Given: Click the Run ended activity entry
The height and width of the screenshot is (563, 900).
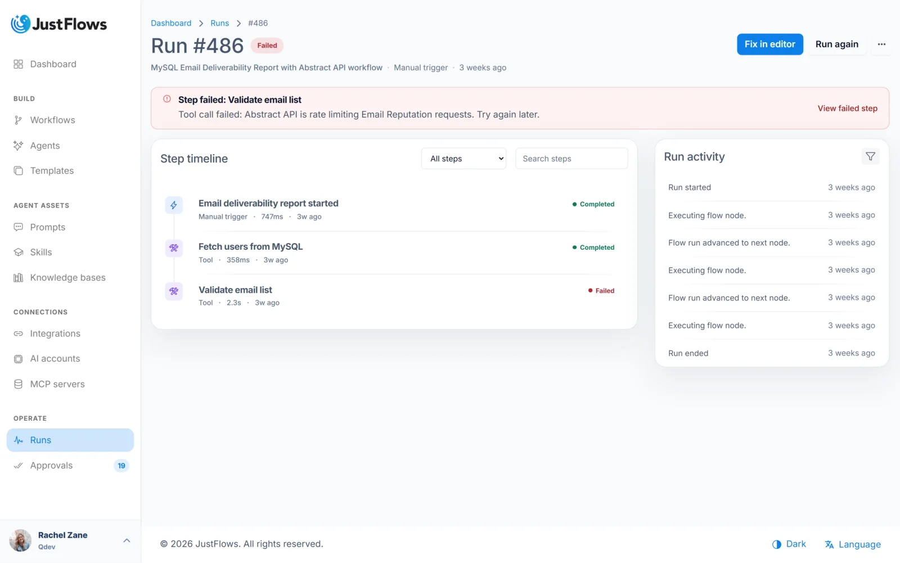Looking at the screenshot, I should pyautogui.click(x=772, y=353).
